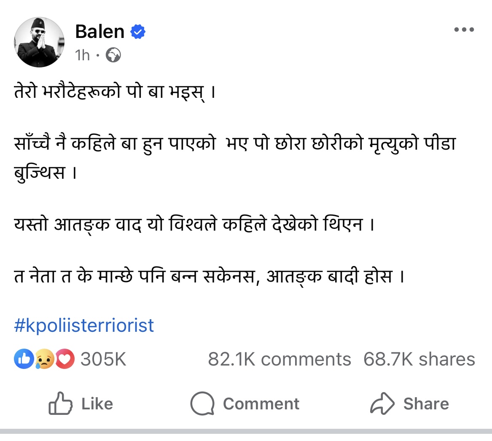Open the #kpoliisterriorist hashtag link
The width and height of the screenshot is (492, 441).
[x=84, y=326]
